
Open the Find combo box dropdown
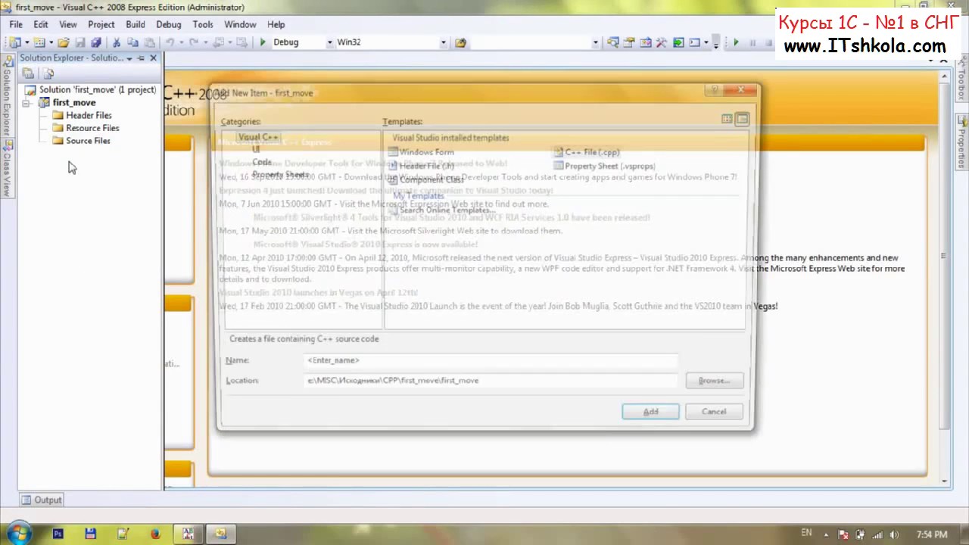coord(596,42)
